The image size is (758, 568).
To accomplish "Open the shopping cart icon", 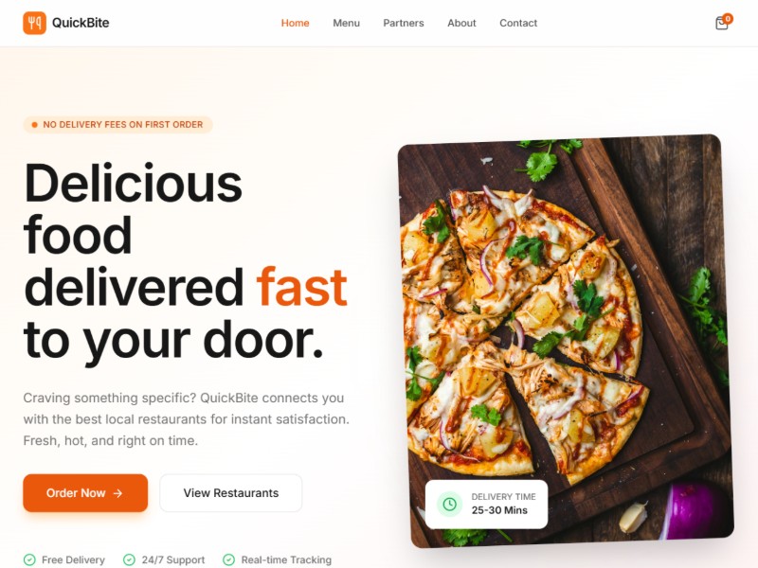I will tap(721, 23).
